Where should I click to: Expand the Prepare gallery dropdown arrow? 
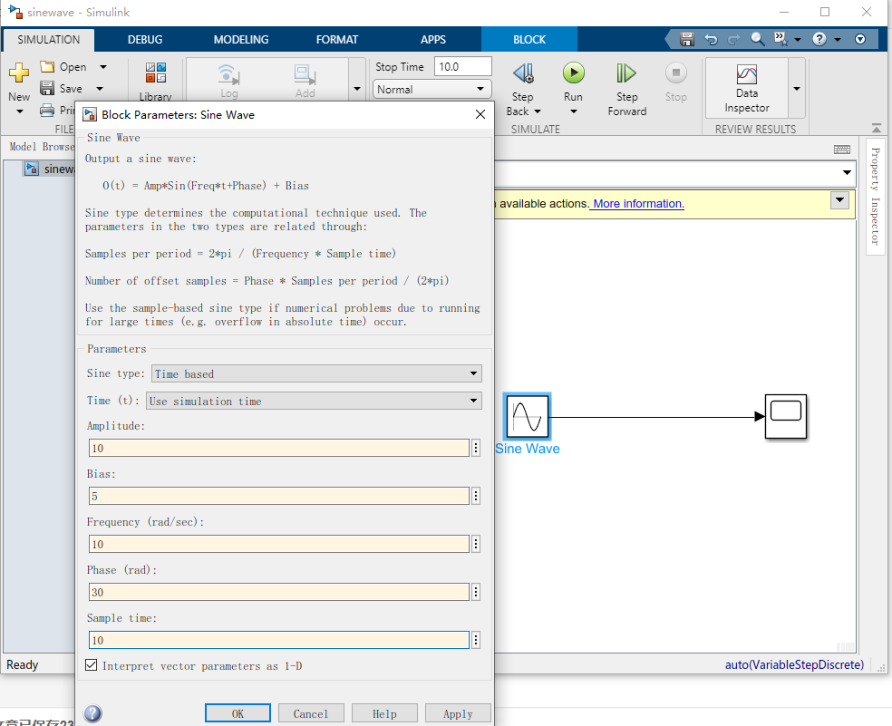point(356,89)
